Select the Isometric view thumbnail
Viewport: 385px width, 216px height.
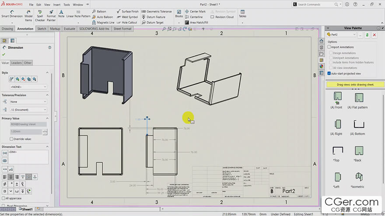coord(359,179)
